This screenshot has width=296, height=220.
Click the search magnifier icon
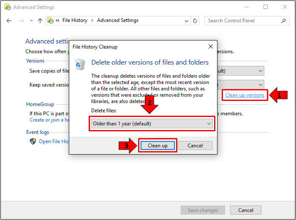pyautogui.click(x=283, y=21)
